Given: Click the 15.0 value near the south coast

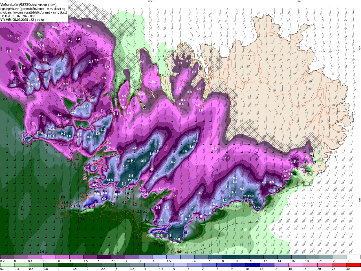Looking at the screenshot, I should tap(177, 239).
